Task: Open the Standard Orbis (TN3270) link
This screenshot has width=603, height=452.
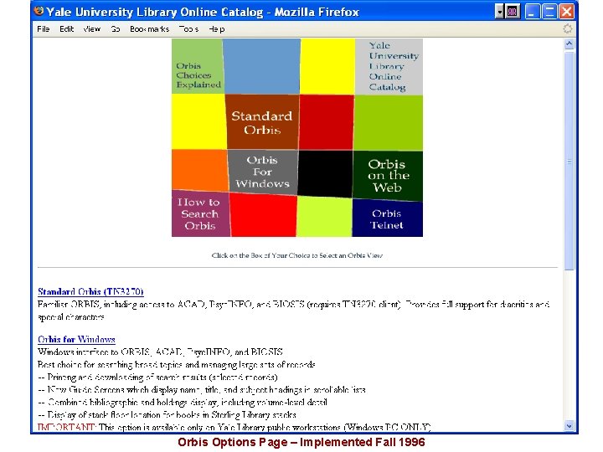Action: pyautogui.click(x=90, y=292)
